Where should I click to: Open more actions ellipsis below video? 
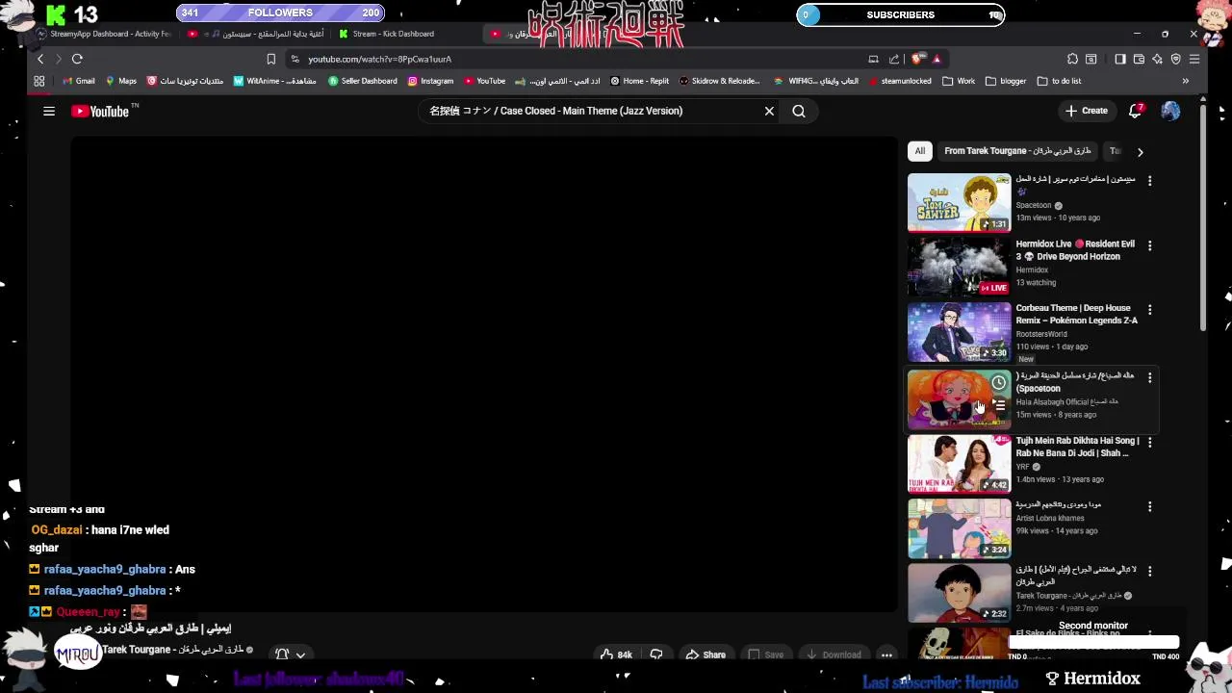(886, 654)
